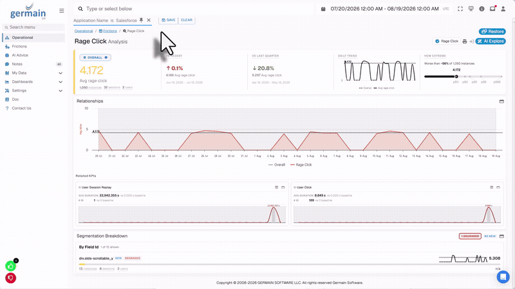This screenshot has height=289, width=515.
Task: Open the info icon in top bar
Action: pyautogui.click(x=482, y=9)
